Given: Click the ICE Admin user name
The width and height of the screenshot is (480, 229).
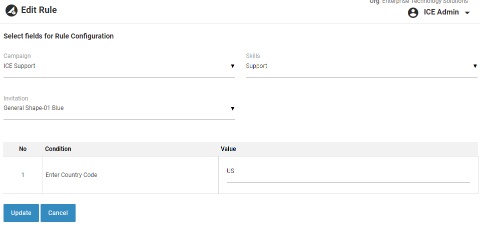Looking at the screenshot, I should point(441,12).
